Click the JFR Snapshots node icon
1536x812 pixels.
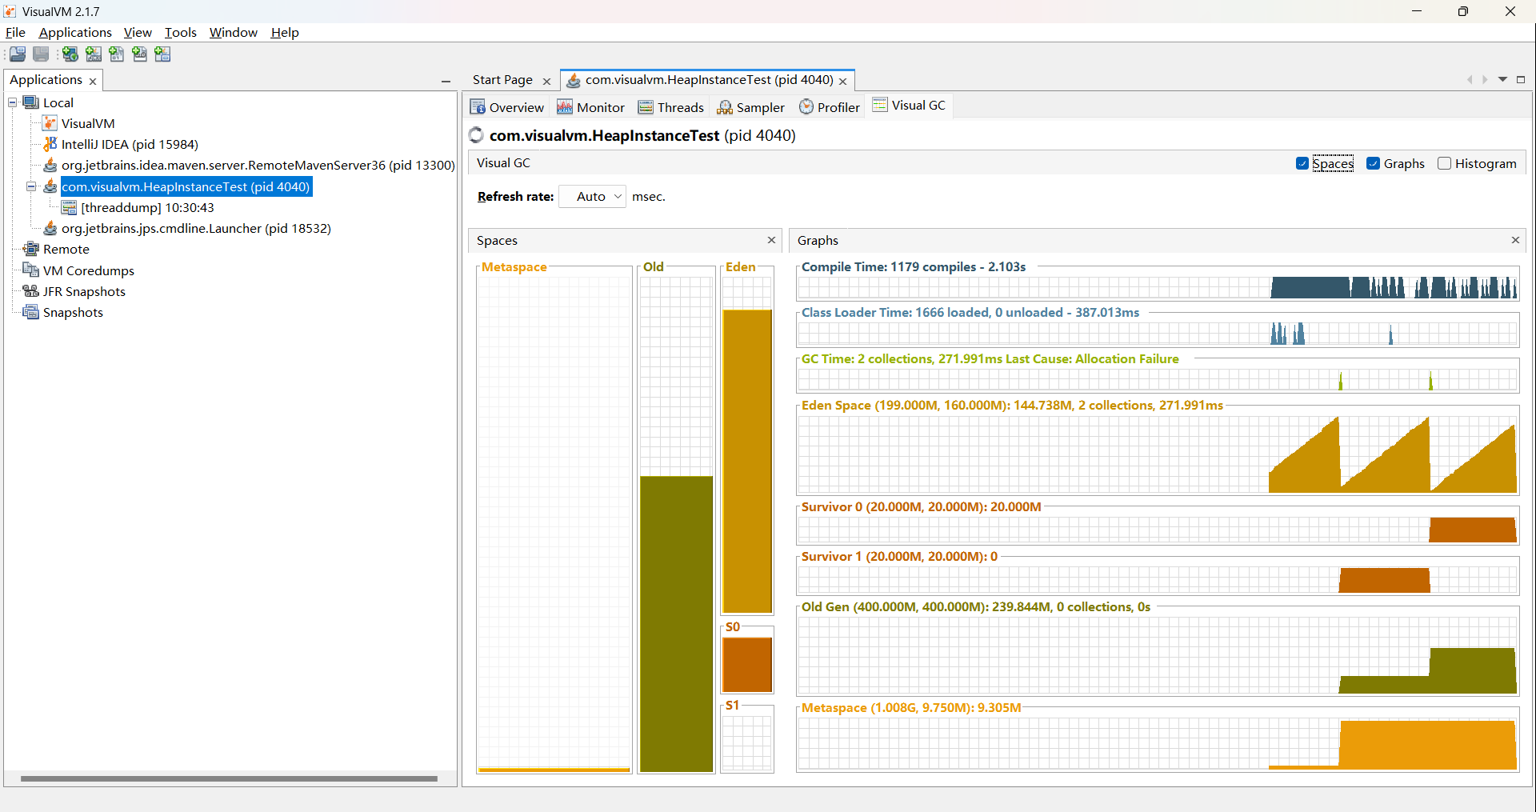[31, 291]
